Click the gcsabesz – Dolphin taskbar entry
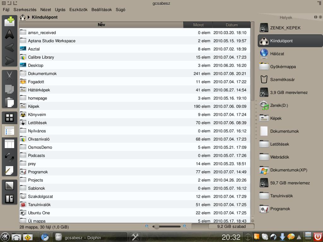Image resolution: width=323 pixels, height=242 pixels. [x=90, y=237]
